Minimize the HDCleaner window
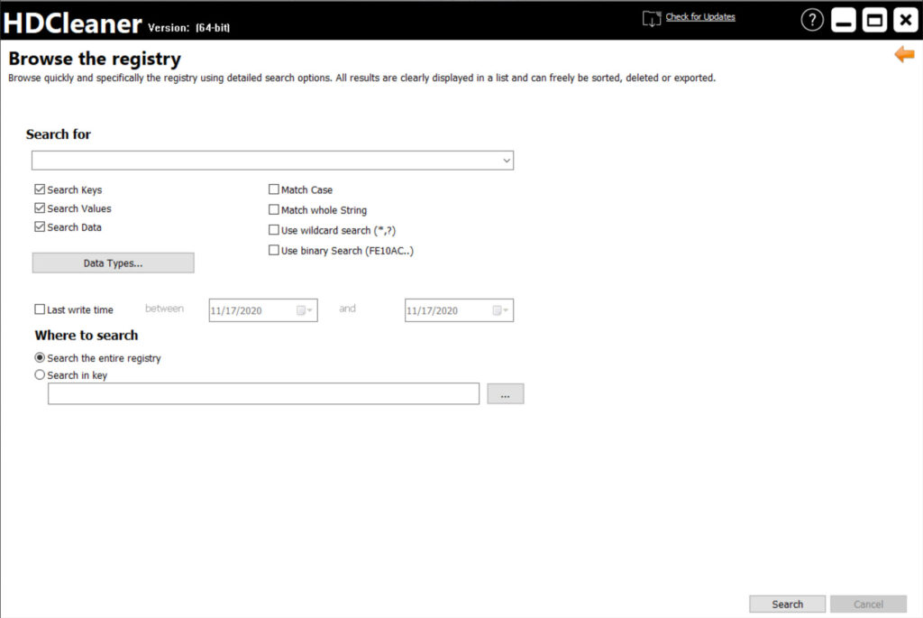The width and height of the screenshot is (923, 618). tap(843, 20)
